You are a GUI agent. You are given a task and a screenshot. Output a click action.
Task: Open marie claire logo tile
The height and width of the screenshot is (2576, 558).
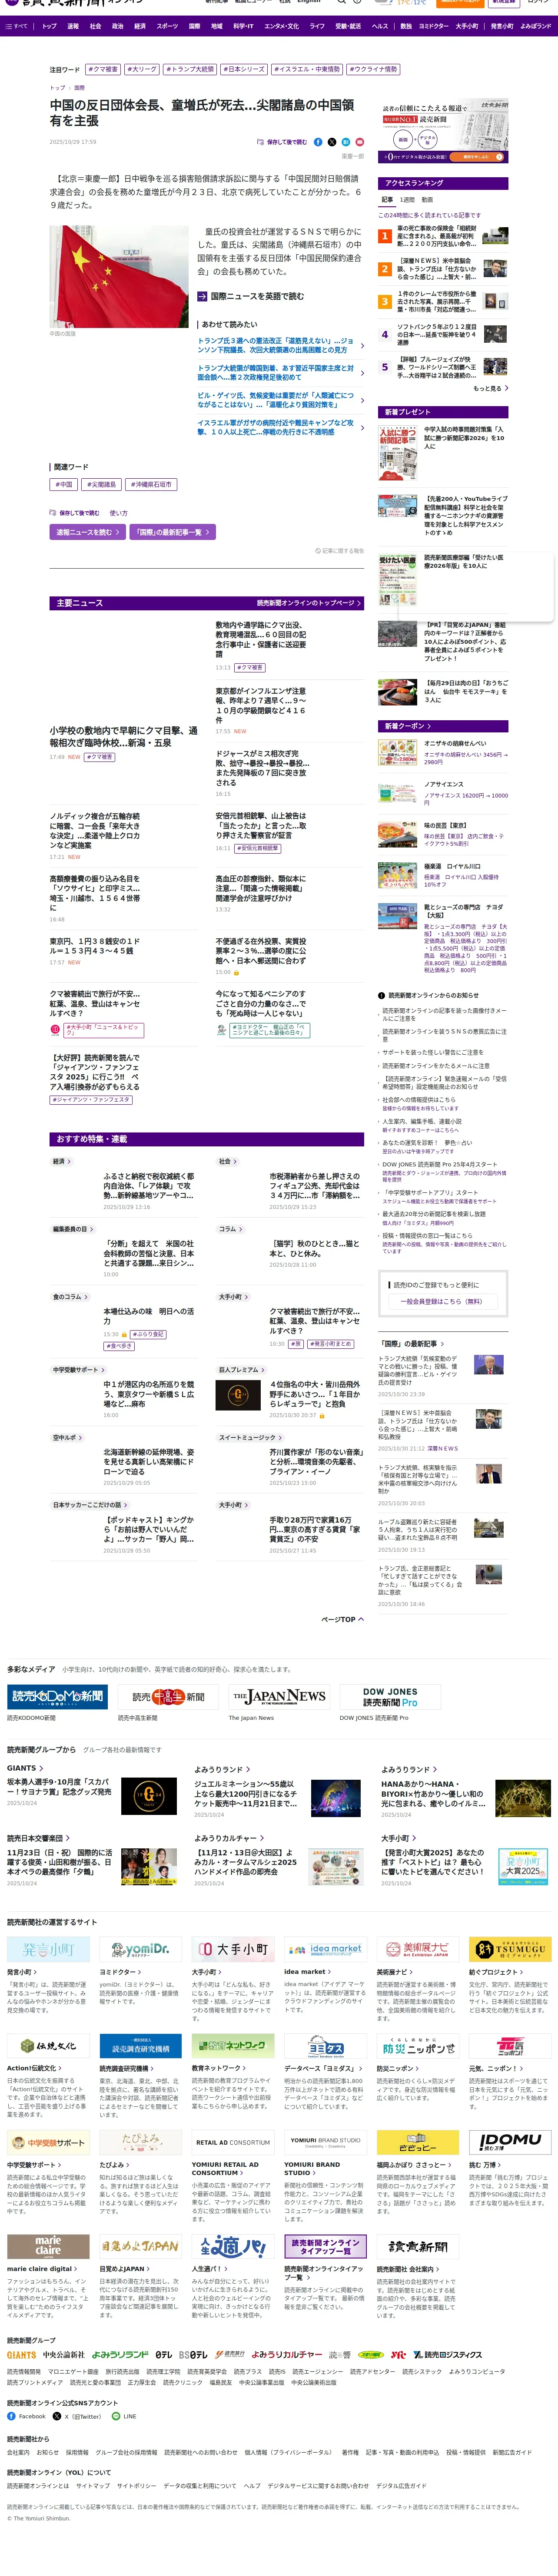(x=48, y=2245)
